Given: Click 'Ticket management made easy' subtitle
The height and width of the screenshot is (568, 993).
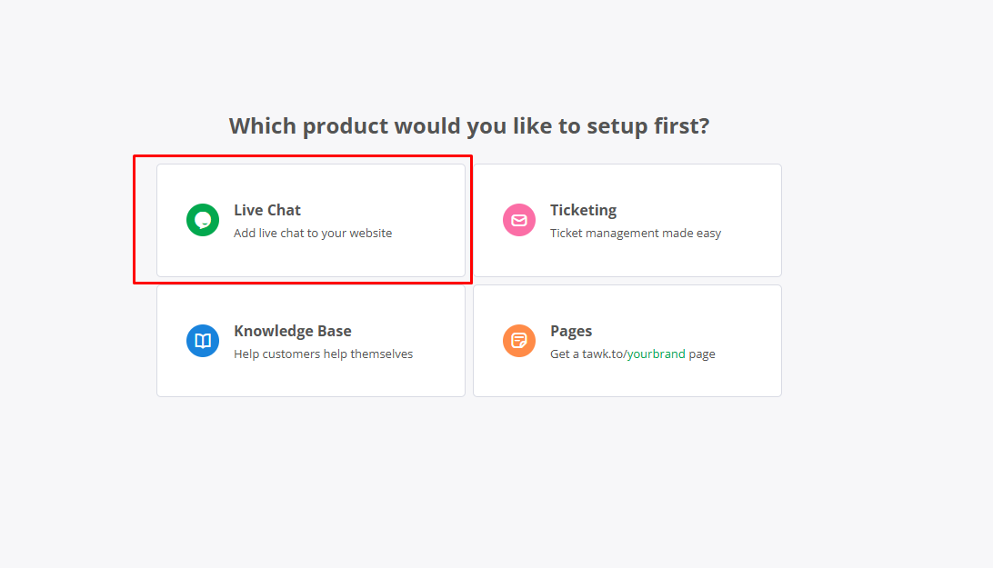Looking at the screenshot, I should [x=636, y=233].
